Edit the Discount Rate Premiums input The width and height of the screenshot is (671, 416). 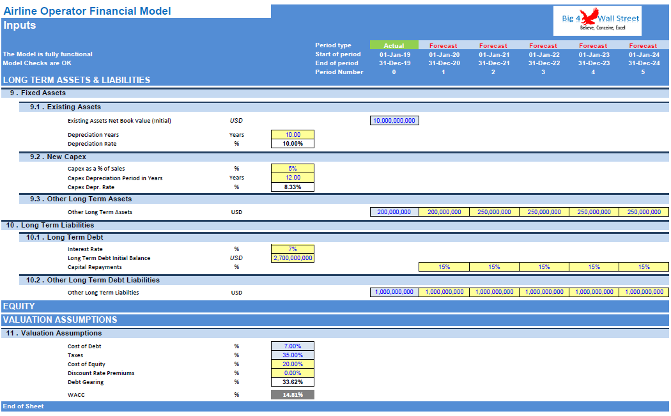(x=293, y=373)
